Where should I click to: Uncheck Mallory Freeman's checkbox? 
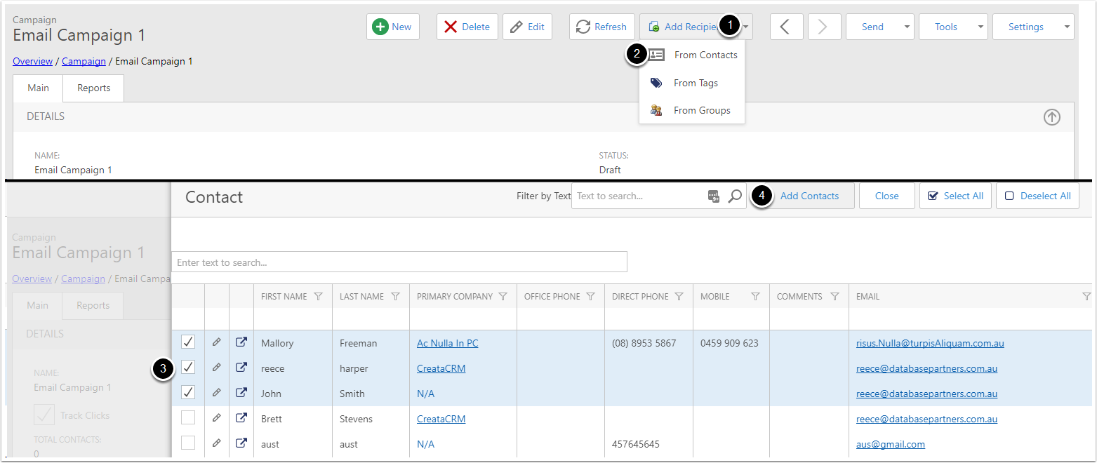tap(188, 342)
